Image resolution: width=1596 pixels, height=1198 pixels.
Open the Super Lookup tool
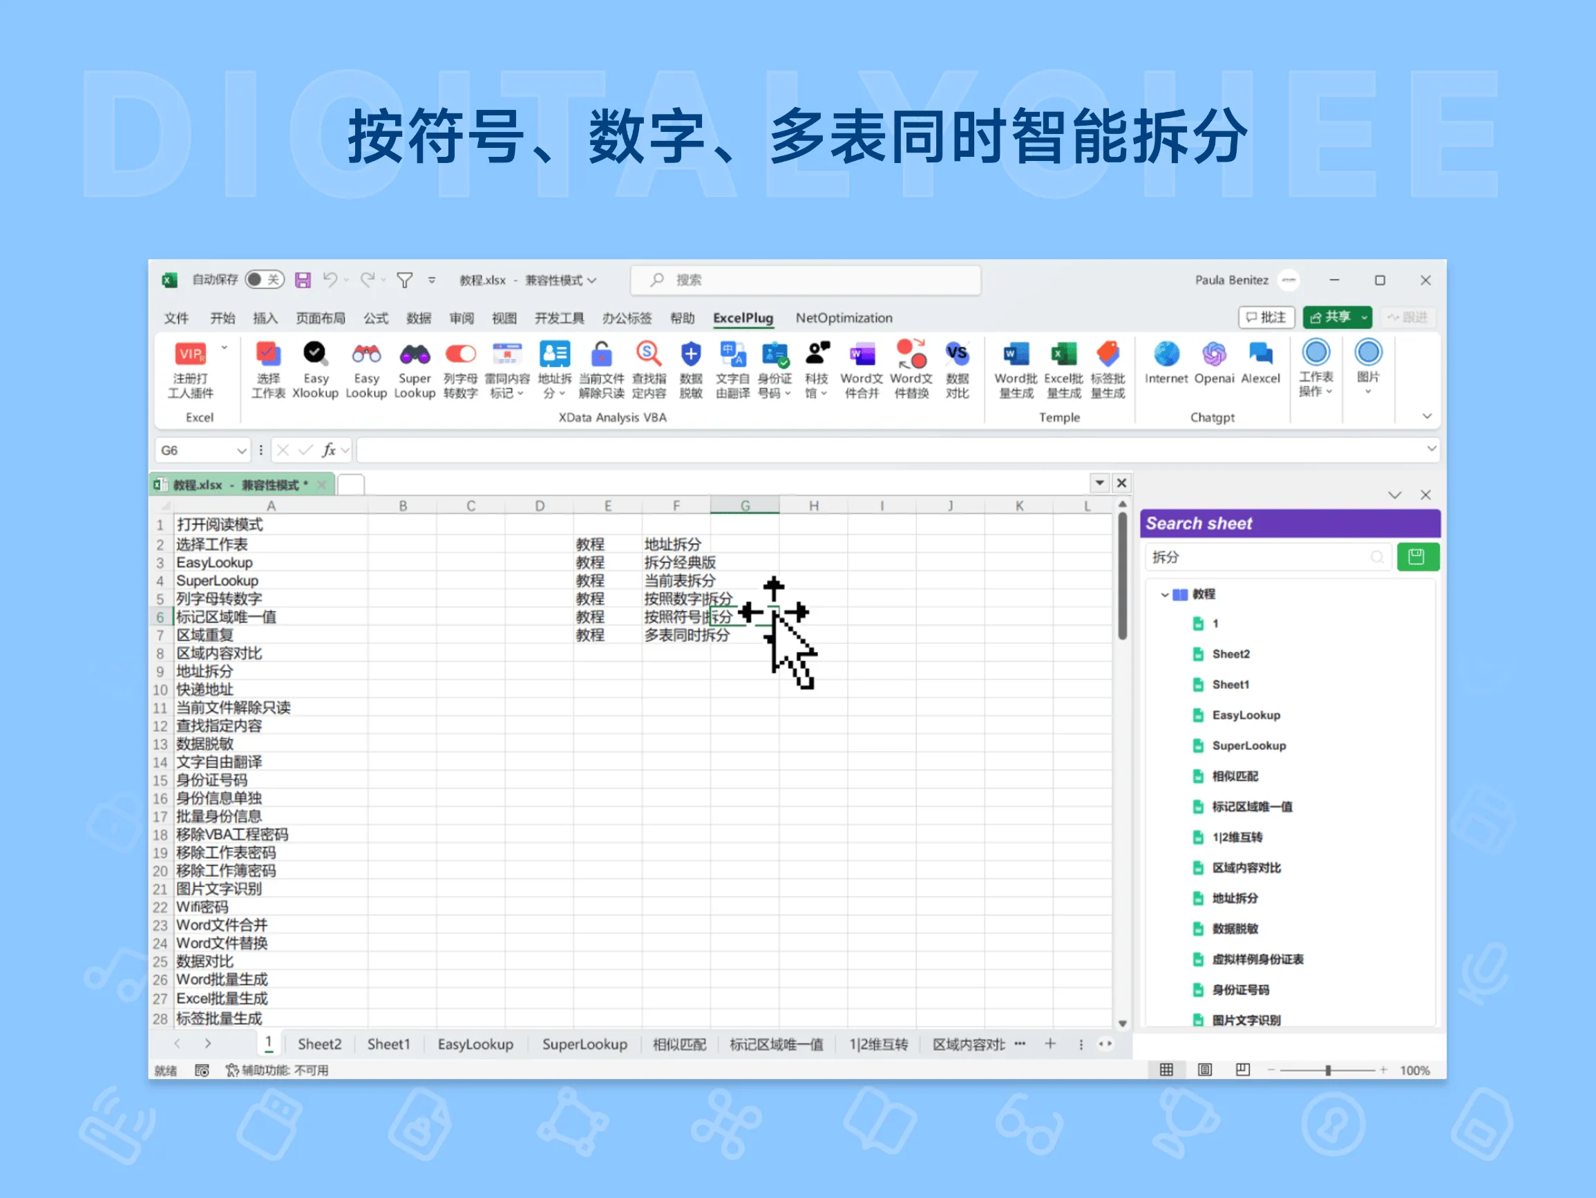coord(414,370)
